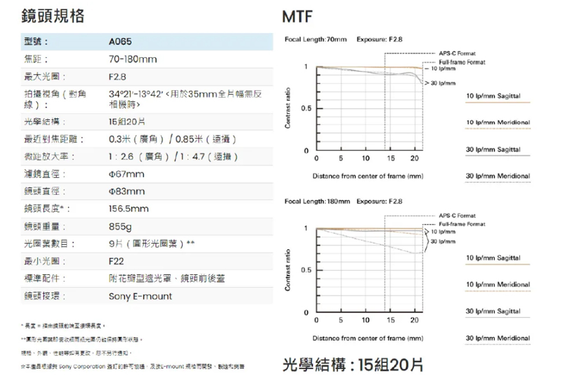Click the 鏡頭接環 label
This screenshot has height=375, width=573.
coord(45,296)
